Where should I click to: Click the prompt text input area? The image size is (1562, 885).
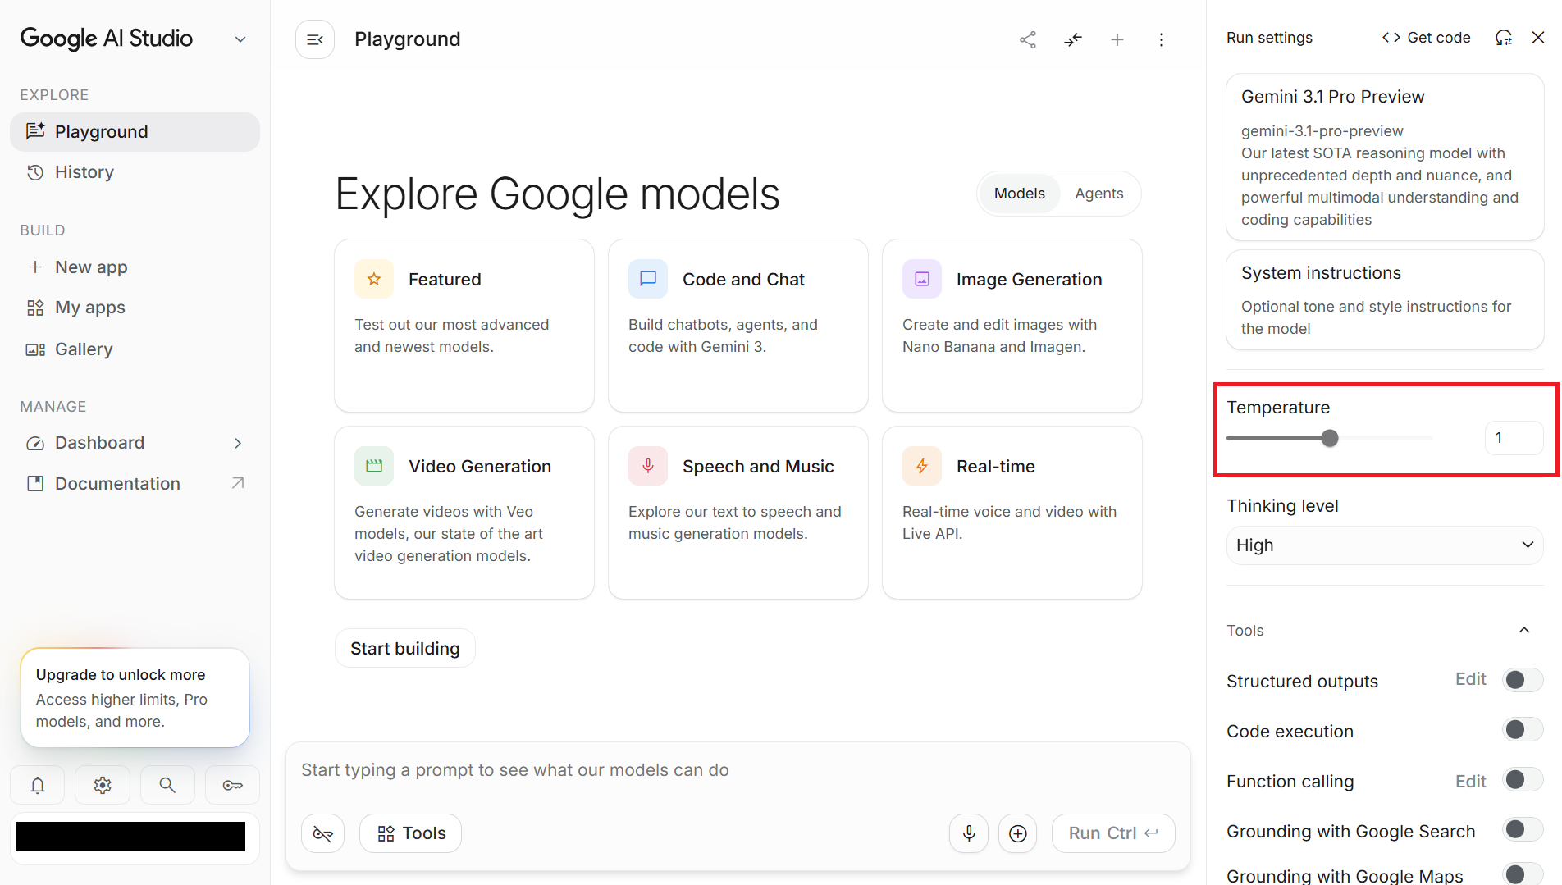pyautogui.click(x=738, y=771)
